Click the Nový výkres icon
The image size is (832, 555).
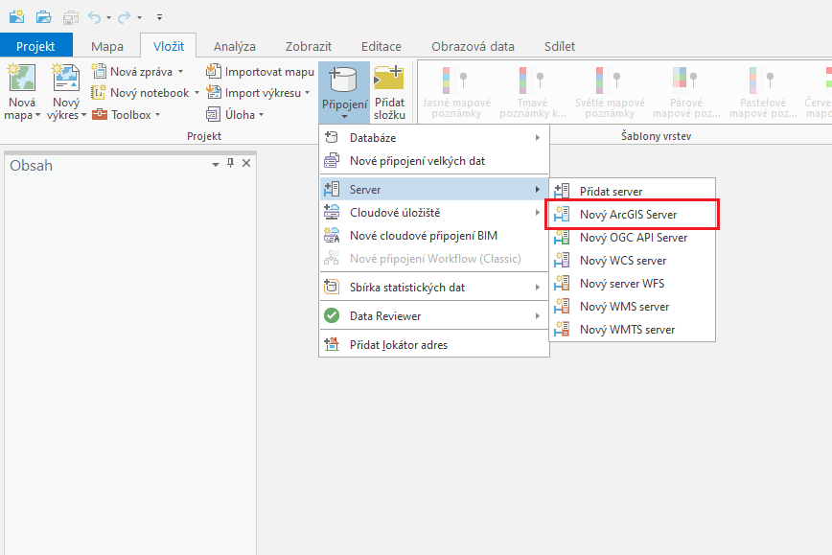66,79
